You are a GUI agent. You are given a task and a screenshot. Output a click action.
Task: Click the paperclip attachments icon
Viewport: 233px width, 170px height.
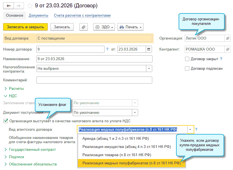click(83, 27)
